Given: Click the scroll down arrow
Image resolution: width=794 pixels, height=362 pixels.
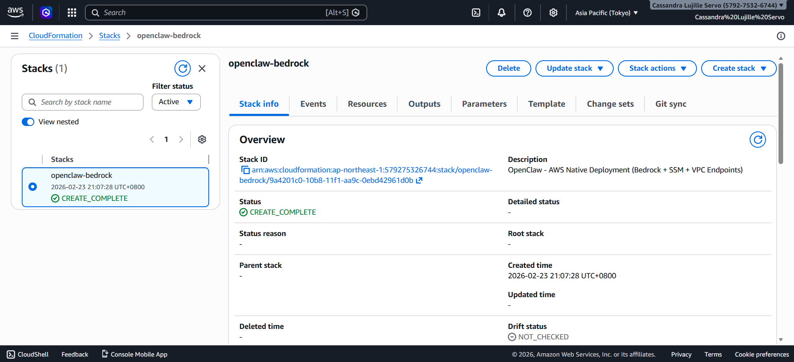Looking at the screenshot, I should (x=781, y=340).
